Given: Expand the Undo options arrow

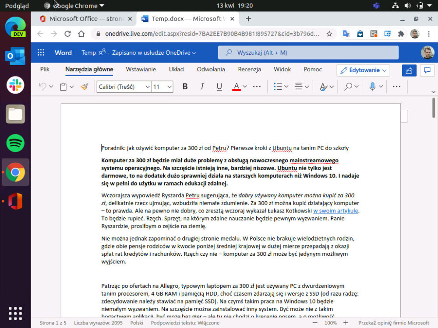Looking at the screenshot, I should (51, 87).
